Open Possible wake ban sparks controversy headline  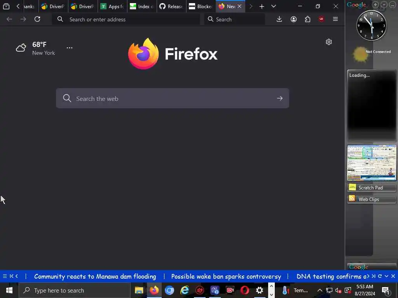click(x=226, y=276)
